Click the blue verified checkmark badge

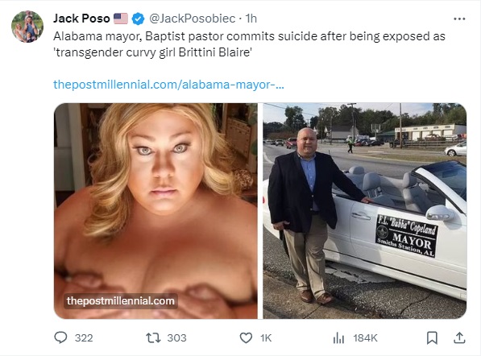(138, 19)
